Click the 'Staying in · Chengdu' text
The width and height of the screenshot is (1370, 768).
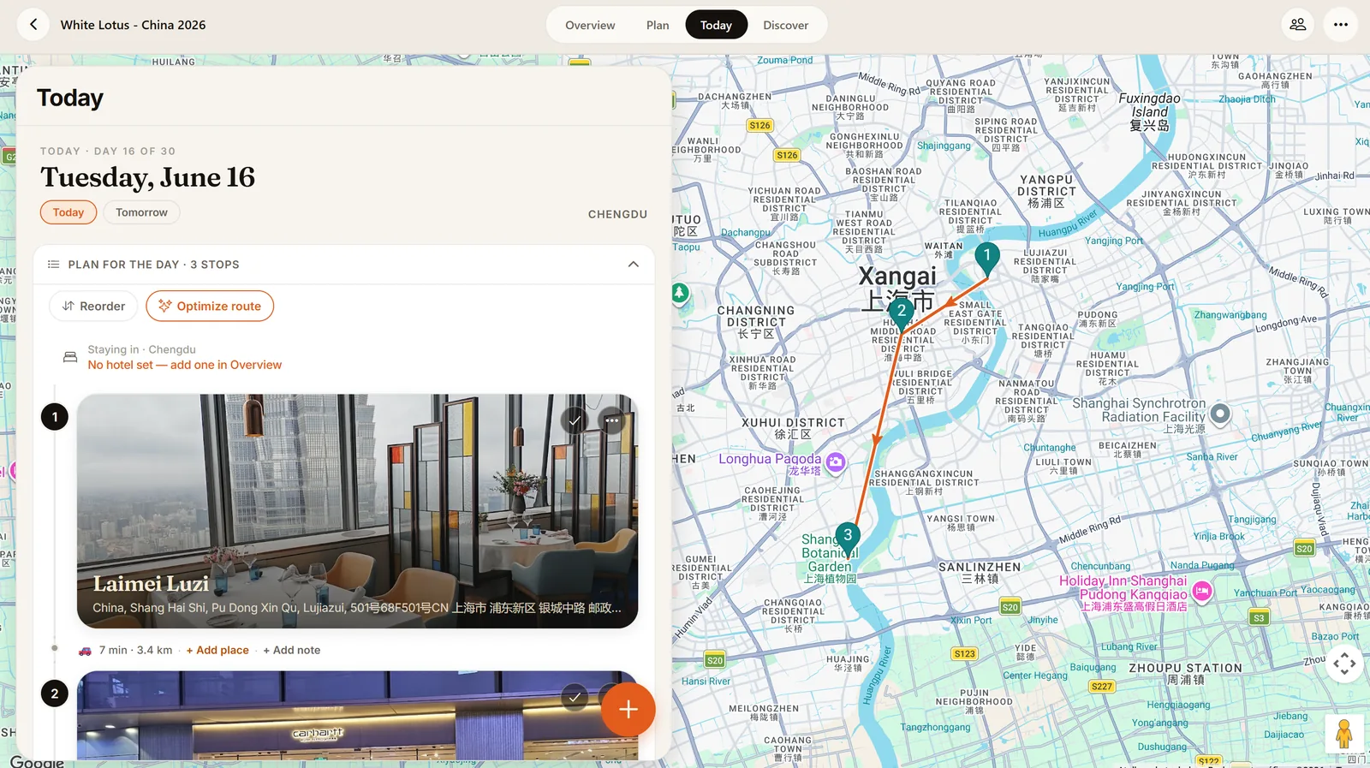coord(141,349)
